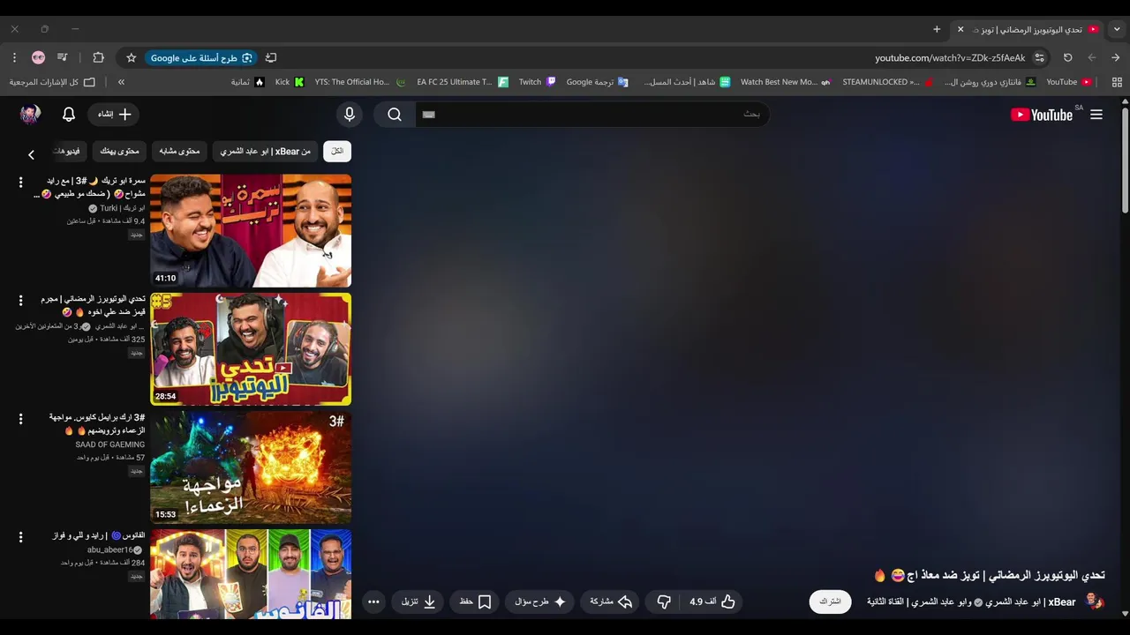Save the video with the حفظ button
Screen dimensions: 1130x635
pos(475,601)
